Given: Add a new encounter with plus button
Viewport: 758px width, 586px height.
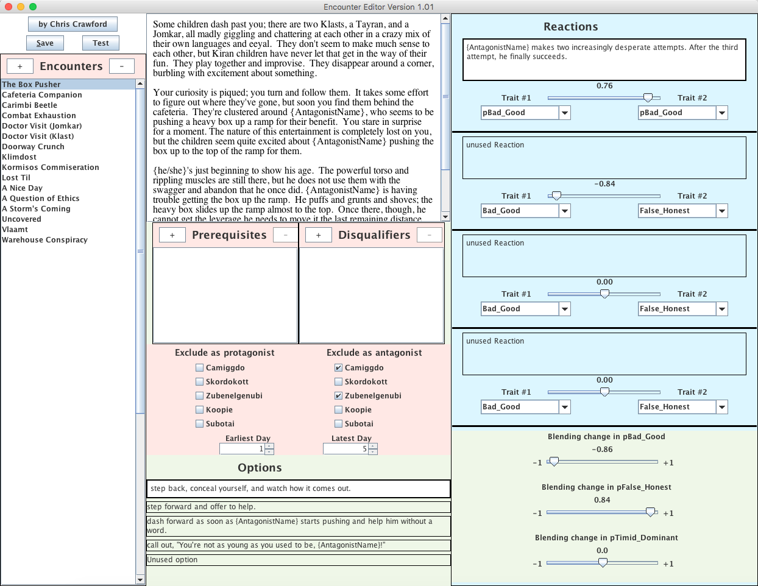Looking at the screenshot, I should 19,66.
